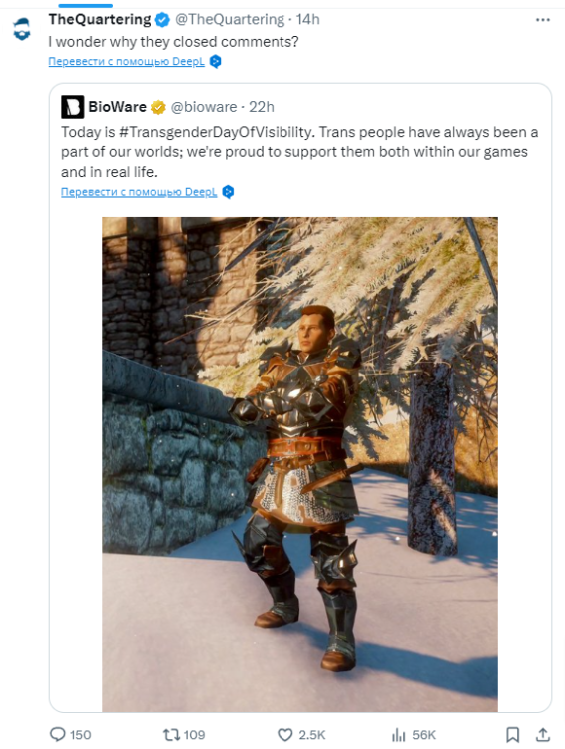Click the 14h timestamp of the tweet
The height and width of the screenshot is (749, 565).
tap(308, 20)
